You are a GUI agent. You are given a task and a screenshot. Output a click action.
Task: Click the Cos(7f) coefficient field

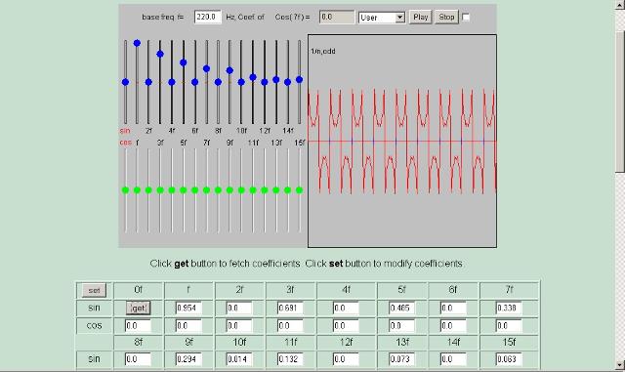pos(337,17)
